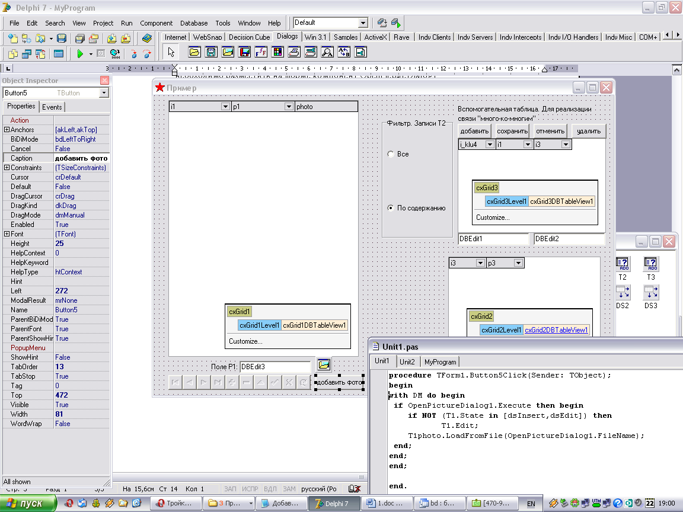Click the Step Over icon

coord(147,53)
